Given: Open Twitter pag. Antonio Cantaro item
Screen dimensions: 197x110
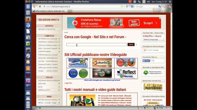Looking at the screenshot, I should click(48, 68).
